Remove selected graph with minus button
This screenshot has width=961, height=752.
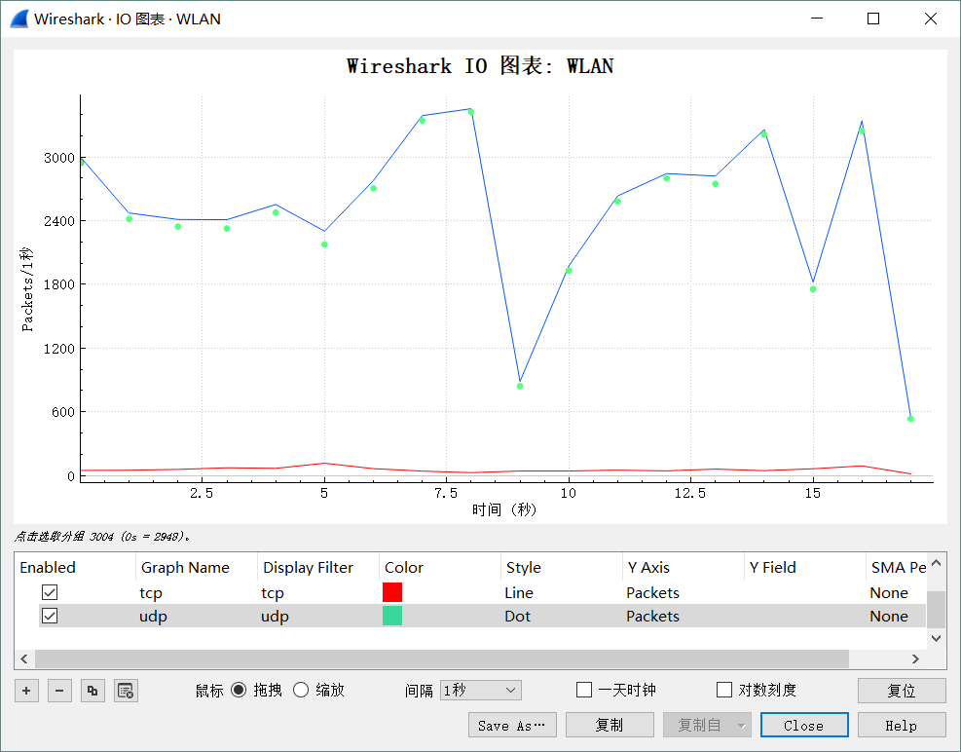coord(59,690)
